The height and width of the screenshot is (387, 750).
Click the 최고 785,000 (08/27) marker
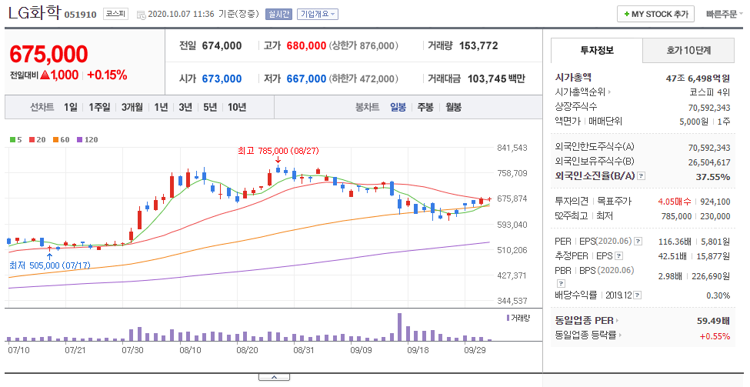(278, 151)
